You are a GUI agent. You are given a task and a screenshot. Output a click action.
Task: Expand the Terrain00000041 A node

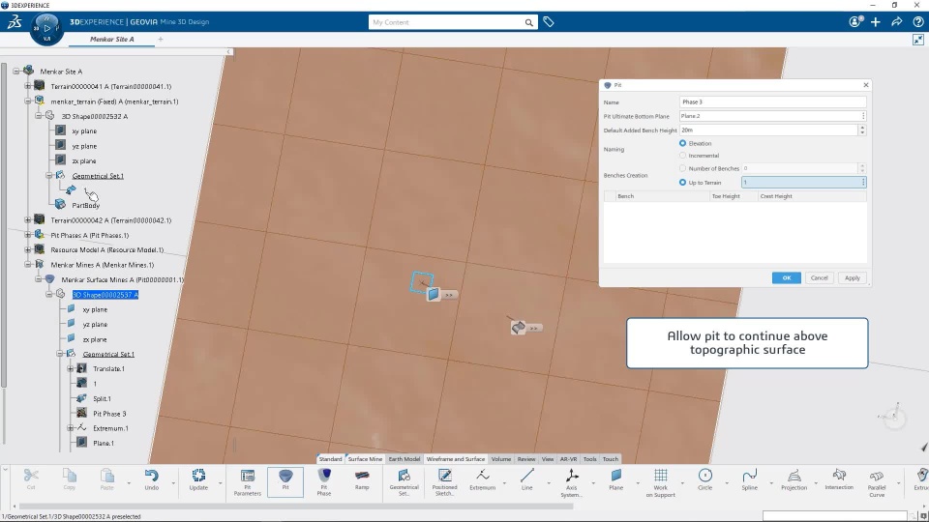(28, 86)
